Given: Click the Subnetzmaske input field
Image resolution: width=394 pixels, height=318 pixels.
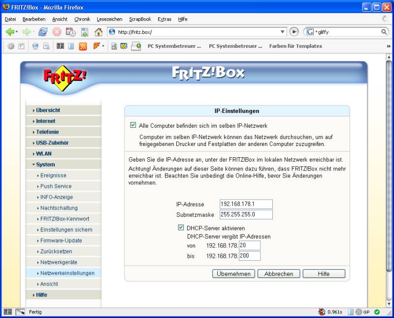Looking at the screenshot, I should click(x=246, y=214).
